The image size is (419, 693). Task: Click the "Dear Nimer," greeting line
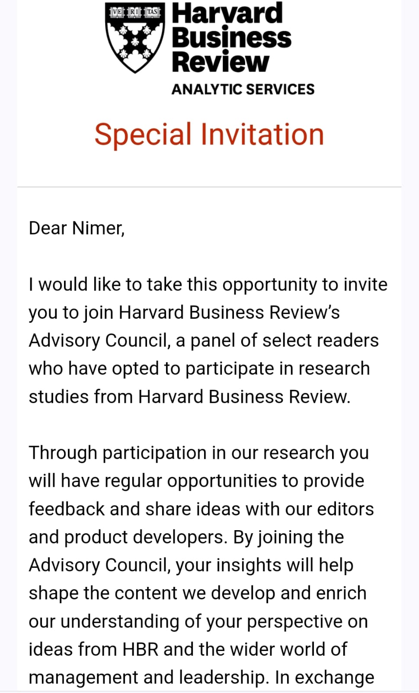coord(77,228)
